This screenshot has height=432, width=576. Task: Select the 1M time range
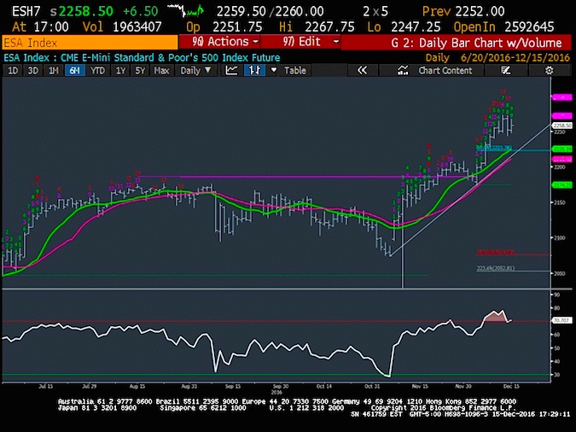[x=54, y=71]
